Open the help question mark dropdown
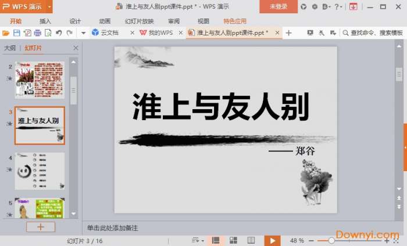The height and width of the screenshot is (246, 407). click(x=338, y=7)
